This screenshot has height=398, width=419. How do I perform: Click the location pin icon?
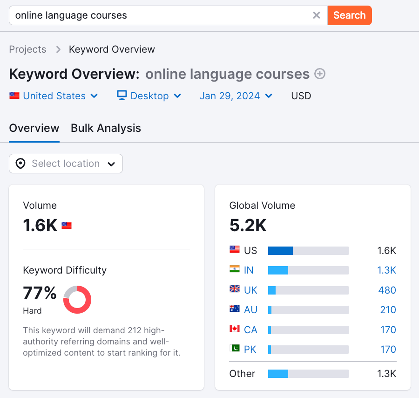click(20, 164)
